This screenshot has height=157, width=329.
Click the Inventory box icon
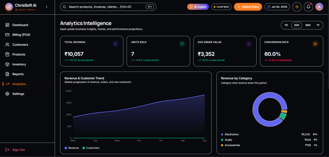pyautogui.click(x=7, y=64)
